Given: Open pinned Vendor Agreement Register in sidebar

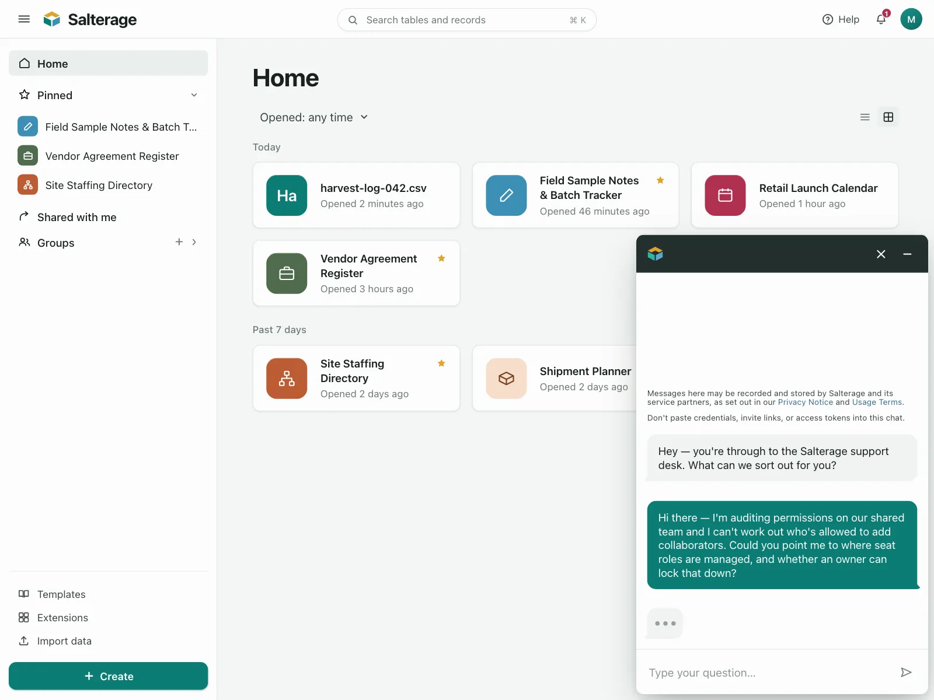Looking at the screenshot, I should click(x=108, y=156).
